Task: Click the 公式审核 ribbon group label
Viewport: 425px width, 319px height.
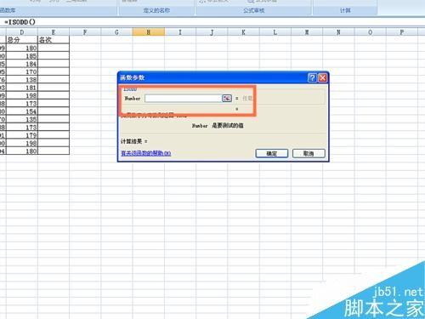Action: click(x=253, y=10)
